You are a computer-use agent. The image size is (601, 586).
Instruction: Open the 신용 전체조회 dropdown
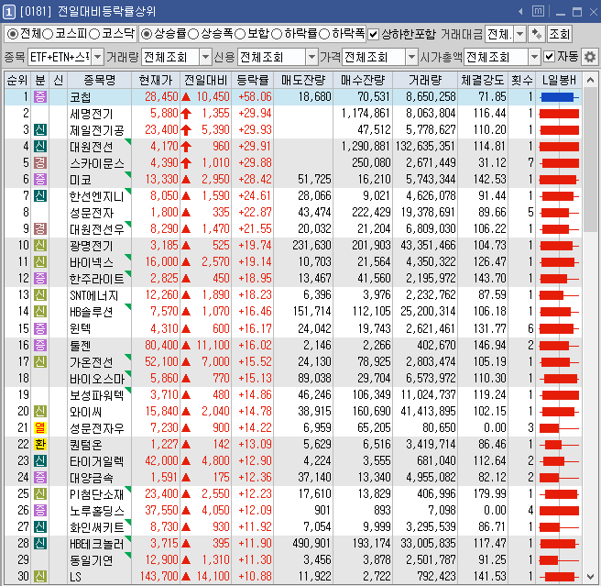tap(312, 57)
